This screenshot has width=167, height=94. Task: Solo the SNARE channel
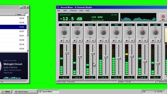(80, 41)
